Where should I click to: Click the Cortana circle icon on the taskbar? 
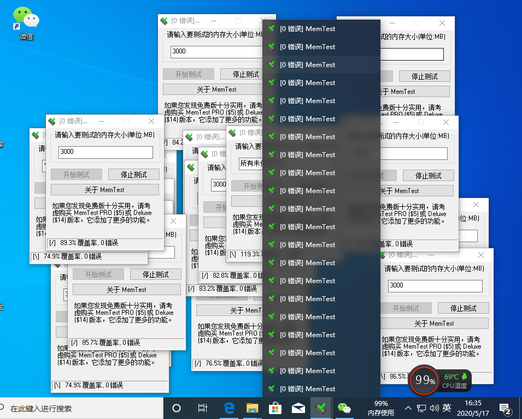(177, 408)
